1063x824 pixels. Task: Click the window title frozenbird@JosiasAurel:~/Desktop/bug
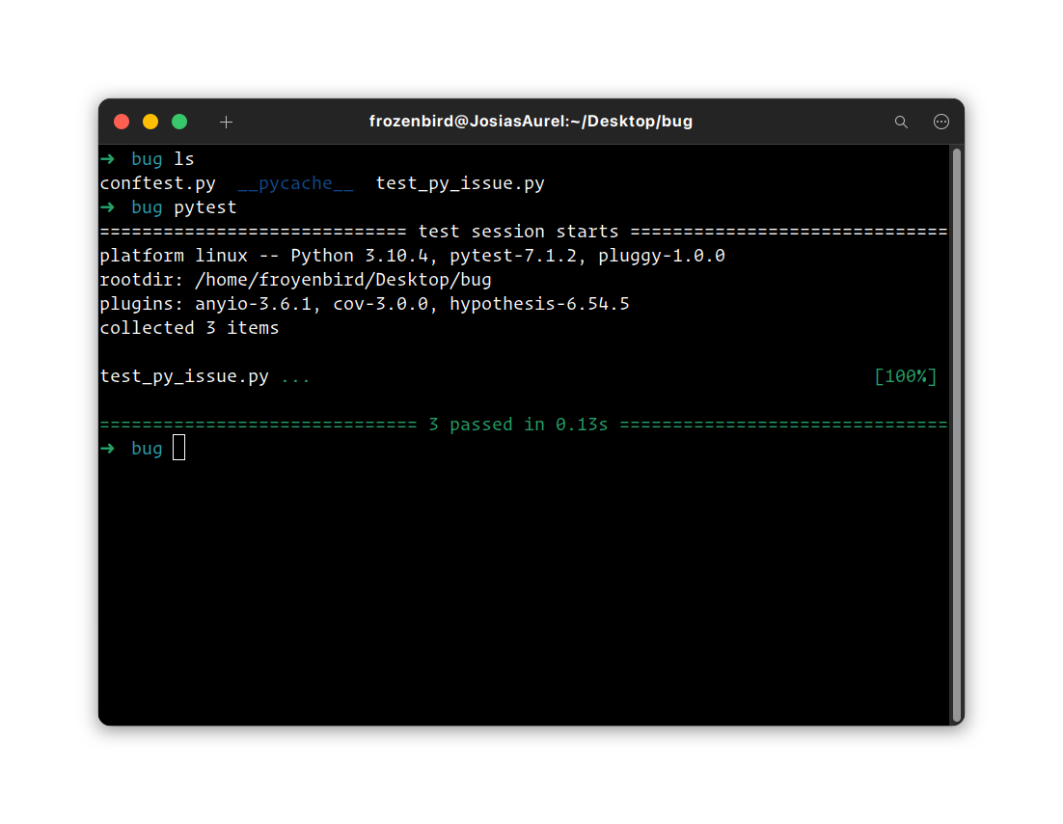(x=531, y=122)
